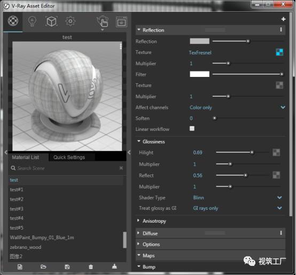This screenshot has width=296, height=275.
Task: Open preview options dots on material preview
Action: (121, 46)
